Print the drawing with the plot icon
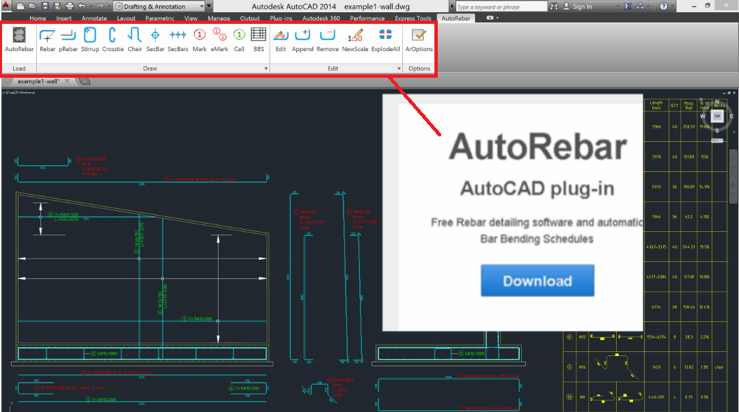Screen dimensions: 739x412 point(70,6)
